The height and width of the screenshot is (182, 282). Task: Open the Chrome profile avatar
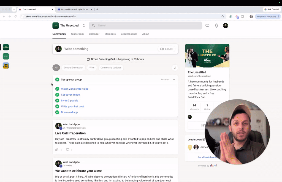pyautogui.click(x=251, y=16)
